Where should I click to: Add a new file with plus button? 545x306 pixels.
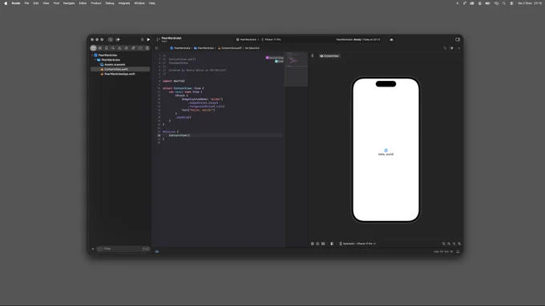pyautogui.click(x=93, y=248)
